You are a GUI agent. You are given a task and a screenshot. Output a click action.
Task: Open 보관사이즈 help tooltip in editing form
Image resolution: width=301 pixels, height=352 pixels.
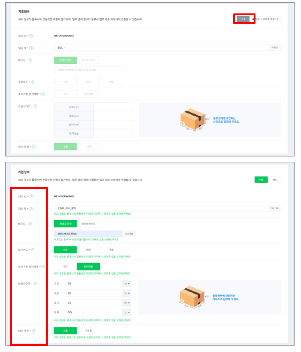pos(35,283)
